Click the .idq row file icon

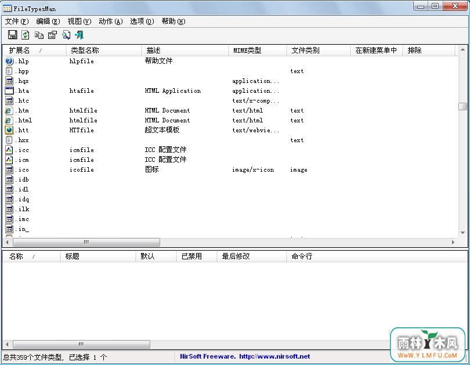[9, 199]
